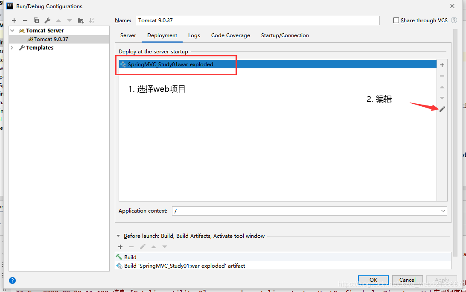This screenshot has height=292, width=466.
Task: Toggle Share through VCS checkbox
Action: 396,20
